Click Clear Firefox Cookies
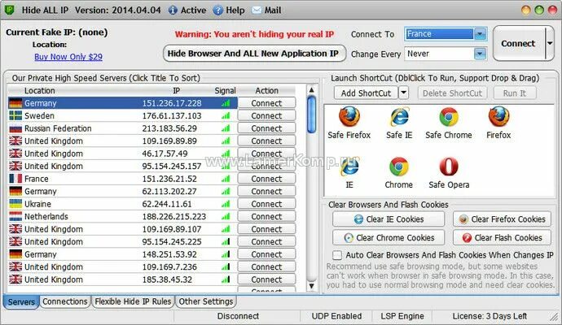This screenshot has width=562, height=325. (503, 219)
